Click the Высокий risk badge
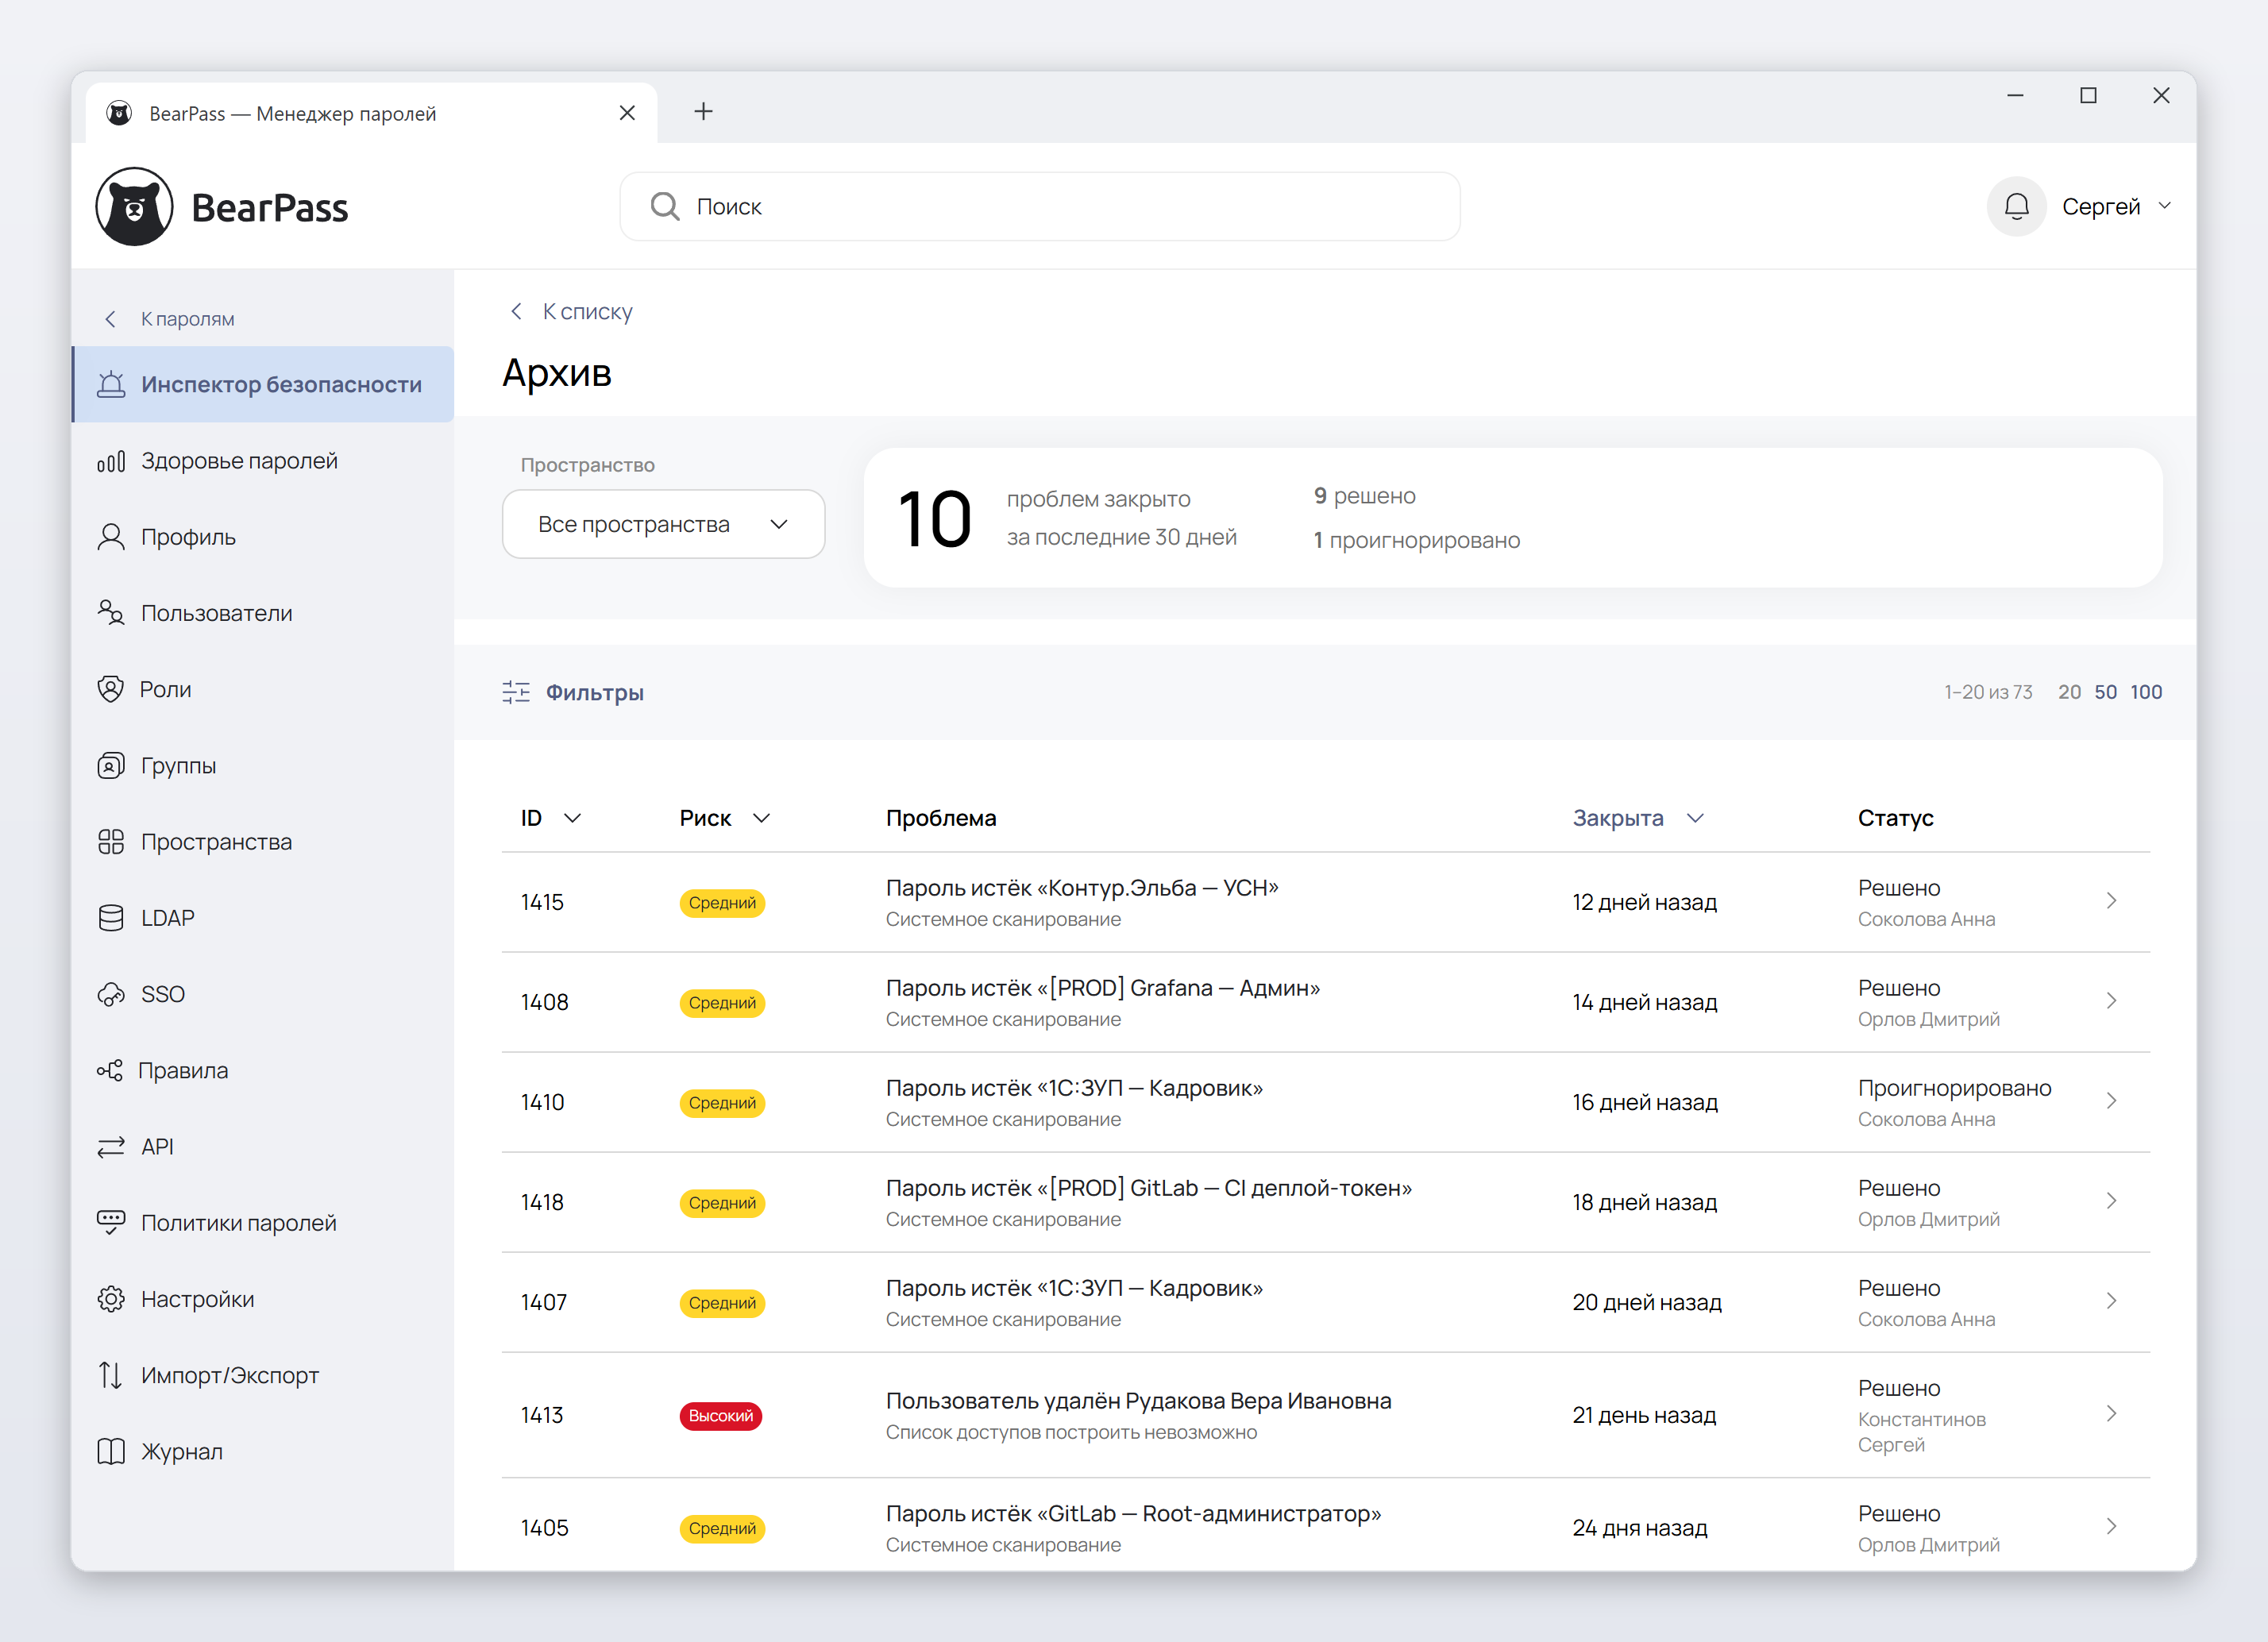The image size is (2268, 1642). (x=721, y=1416)
